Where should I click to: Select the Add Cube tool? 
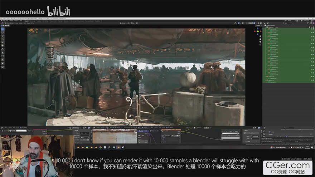point(3,56)
